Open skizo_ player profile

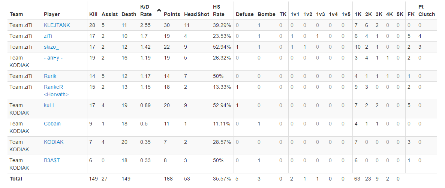[x=51, y=47]
